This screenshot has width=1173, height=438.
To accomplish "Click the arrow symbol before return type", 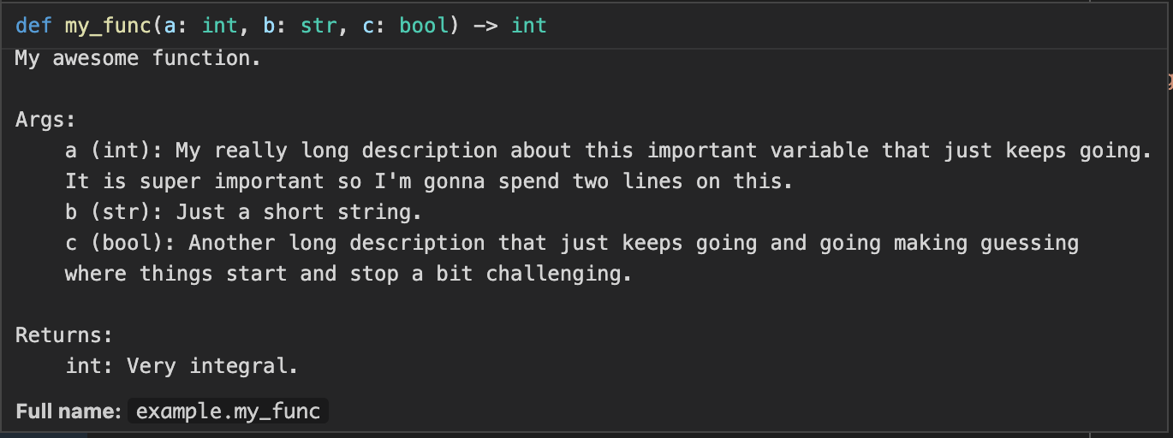I will (485, 26).
